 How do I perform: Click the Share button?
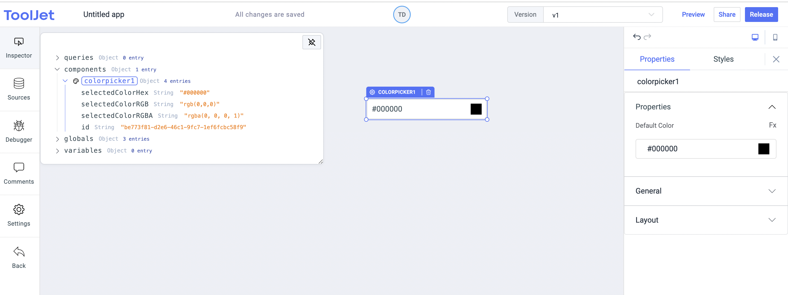click(x=727, y=15)
